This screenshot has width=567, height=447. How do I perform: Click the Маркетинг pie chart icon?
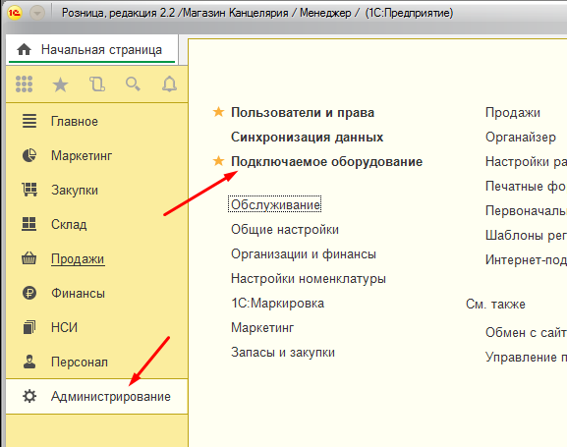29,155
